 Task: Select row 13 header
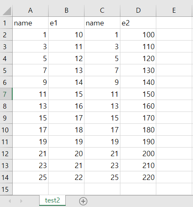tap(6, 165)
